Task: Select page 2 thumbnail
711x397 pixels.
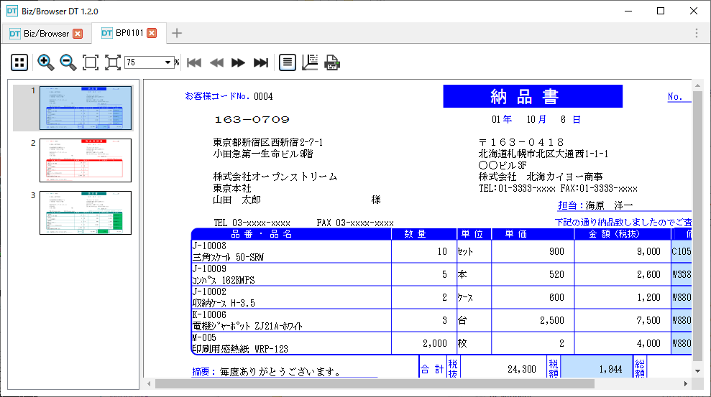Action: click(x=86, y=160)
